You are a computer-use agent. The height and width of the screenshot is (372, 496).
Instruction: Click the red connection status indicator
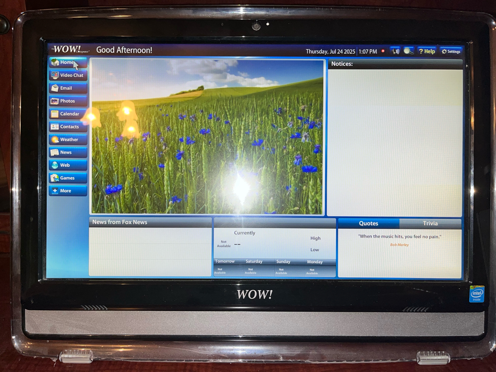pyautogui.click(x=383, y=51)
